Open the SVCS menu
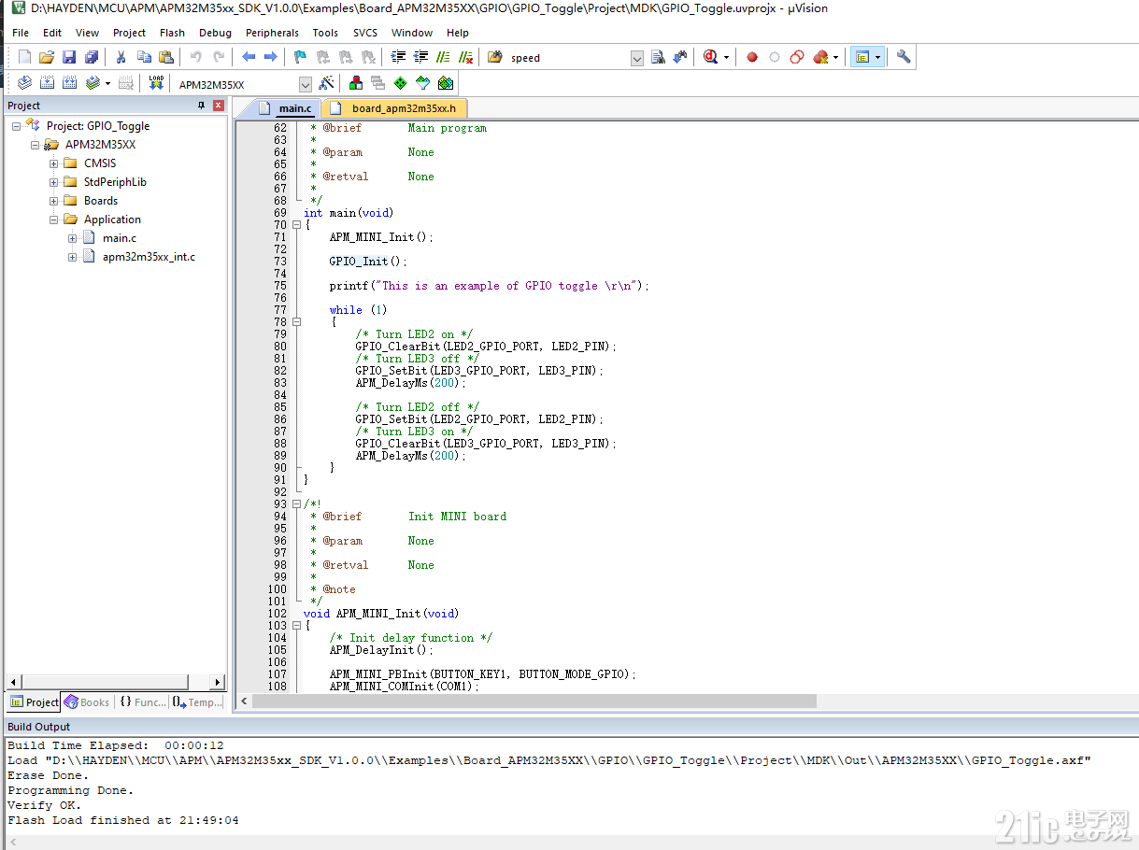1139x850 pixels. (365, 33)
